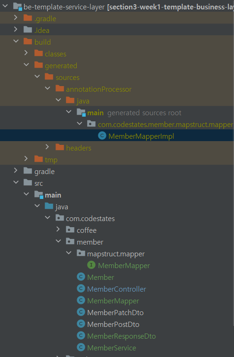Viewport: 234px width, 357px height.
Task: Click the gray .idea folder icon
Action: point(28,30)
